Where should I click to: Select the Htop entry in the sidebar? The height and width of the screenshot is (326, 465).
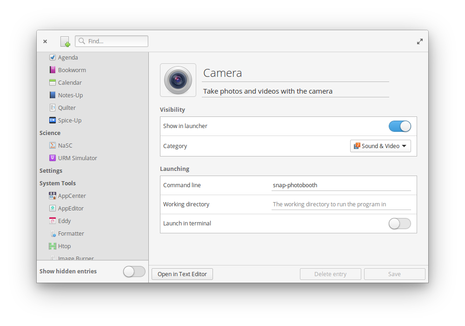pyautogui.click(x=93, y=246)
